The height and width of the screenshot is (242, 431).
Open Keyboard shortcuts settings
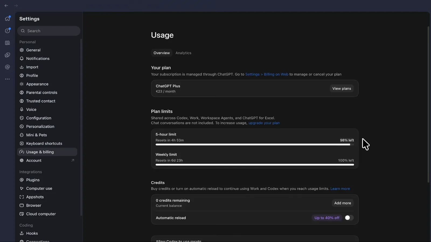[x=47, y=144]
